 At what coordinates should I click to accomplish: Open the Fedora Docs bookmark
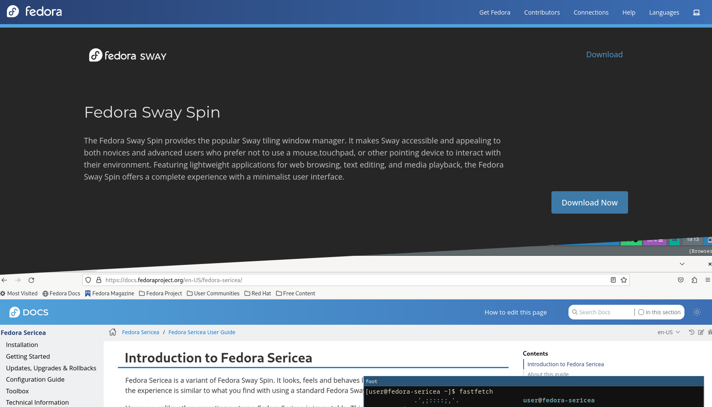coord(61,293)
